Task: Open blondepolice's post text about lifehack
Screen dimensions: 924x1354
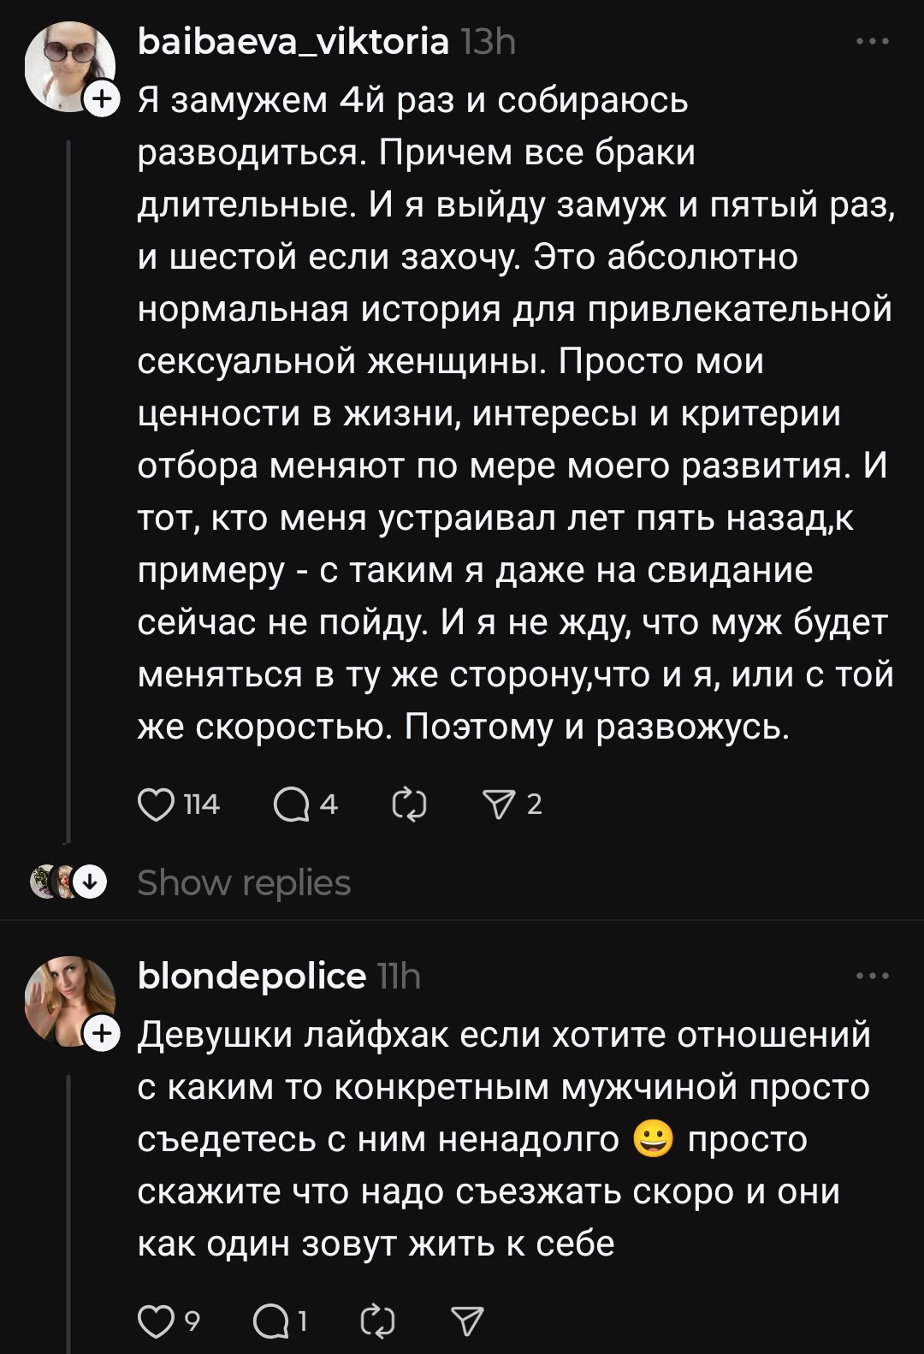Action: (x=505, y=1138)
